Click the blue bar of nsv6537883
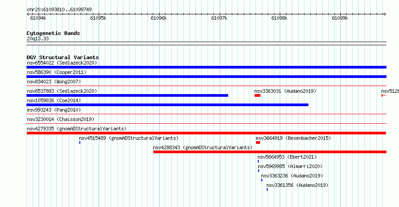 click(x=127, y=95)
